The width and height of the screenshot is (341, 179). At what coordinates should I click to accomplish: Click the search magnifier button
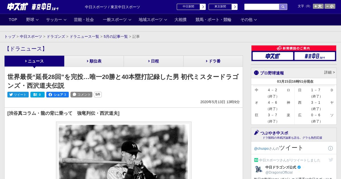click(x=283, y=7)
